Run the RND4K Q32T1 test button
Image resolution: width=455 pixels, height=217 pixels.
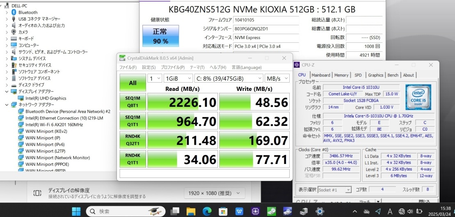click(133, 140)
